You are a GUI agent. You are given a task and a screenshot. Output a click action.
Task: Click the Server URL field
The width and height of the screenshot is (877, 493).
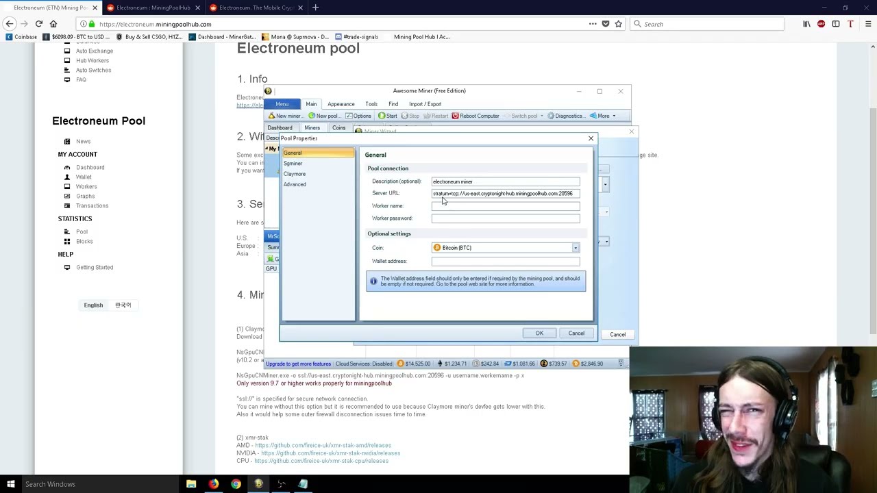[506, 193]
